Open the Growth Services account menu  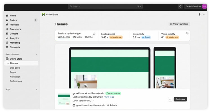tap(196, 6)
